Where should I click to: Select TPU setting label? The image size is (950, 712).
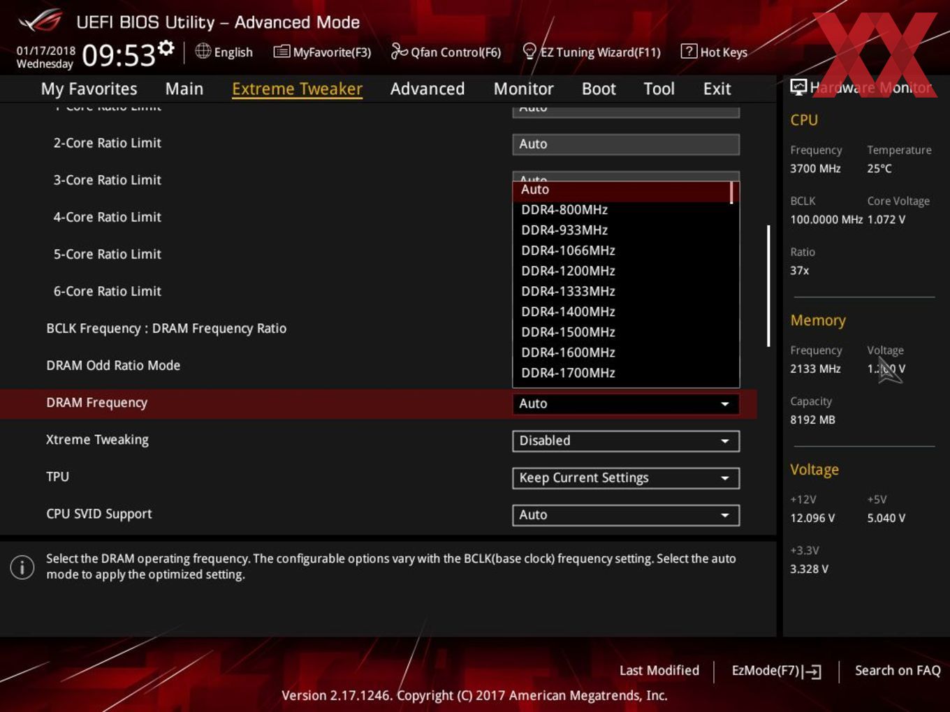[x=57, y=477]
